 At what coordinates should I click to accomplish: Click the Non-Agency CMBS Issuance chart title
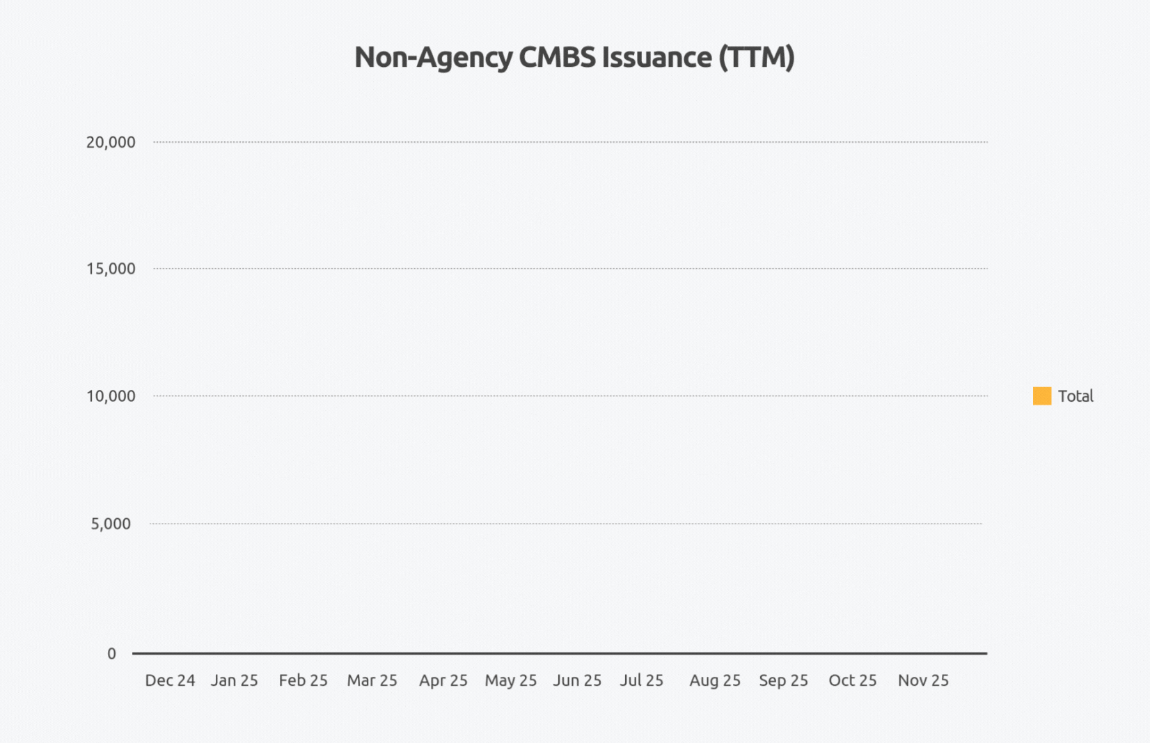click(x=574, y=57)
